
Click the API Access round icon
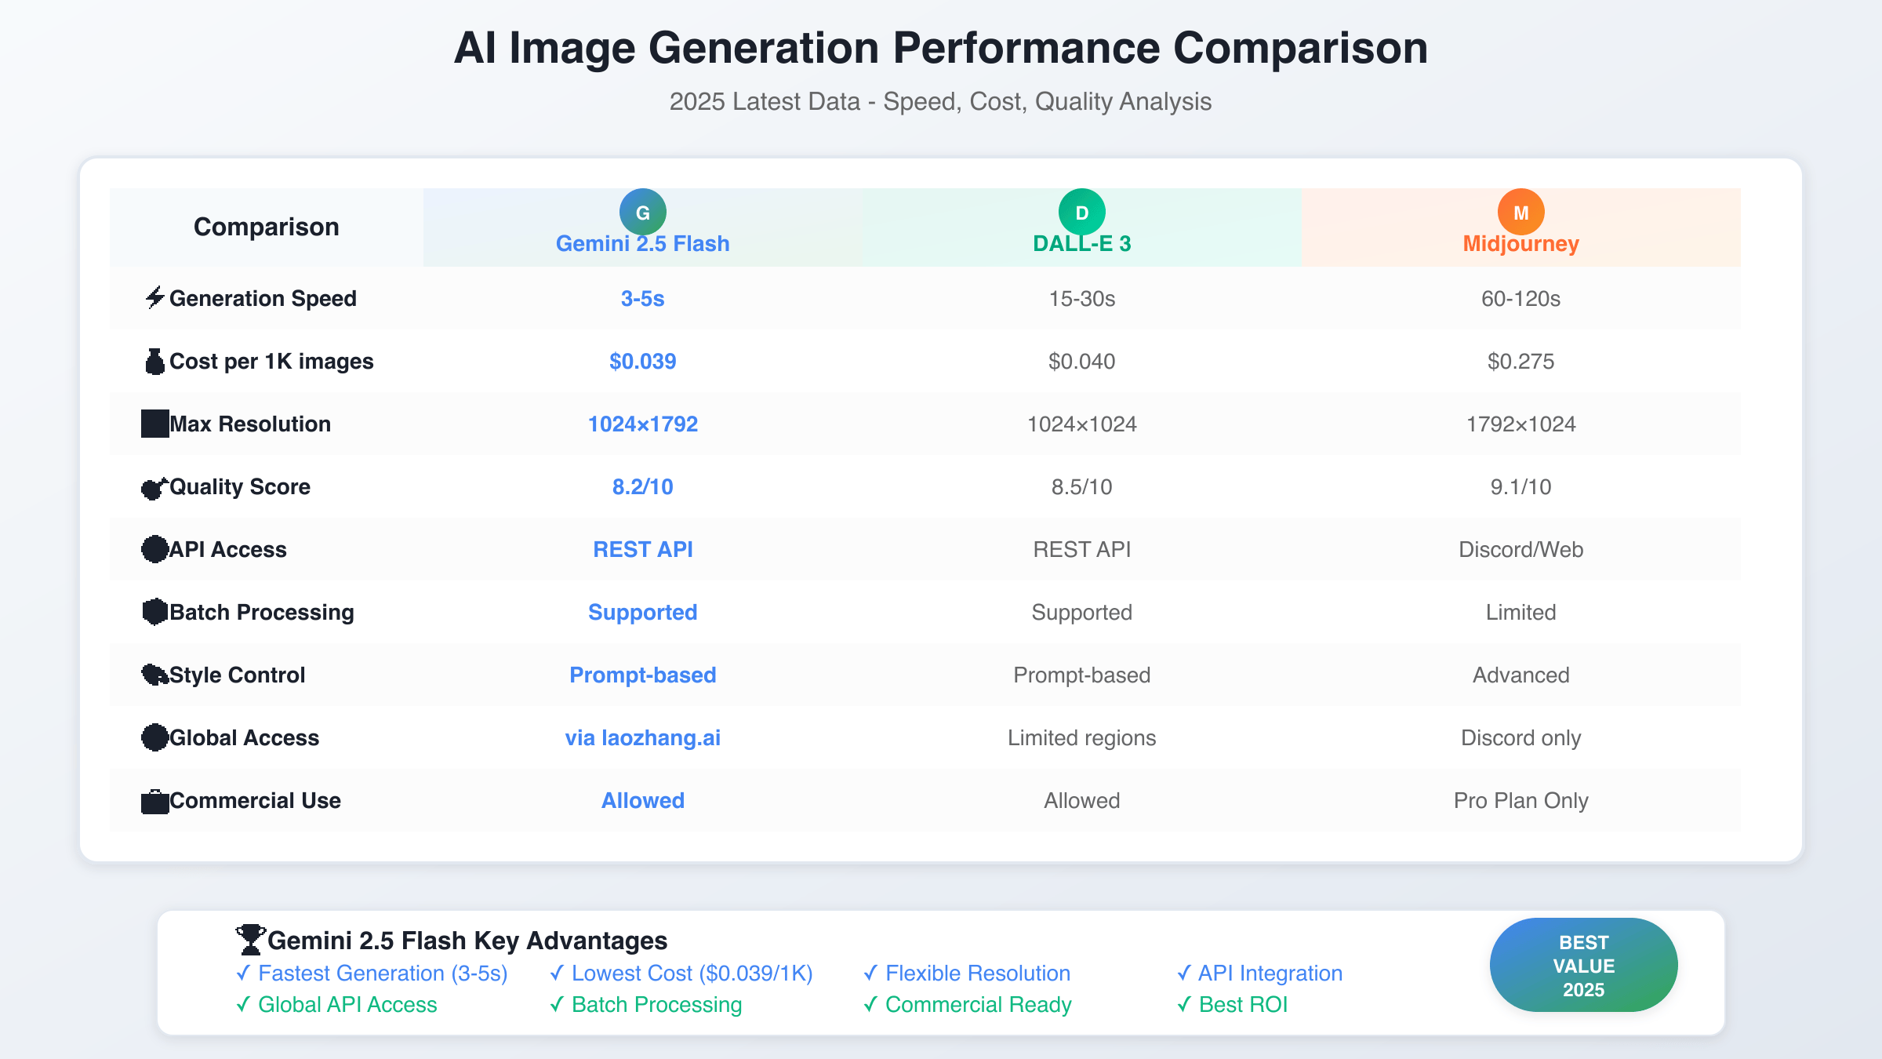154,549
